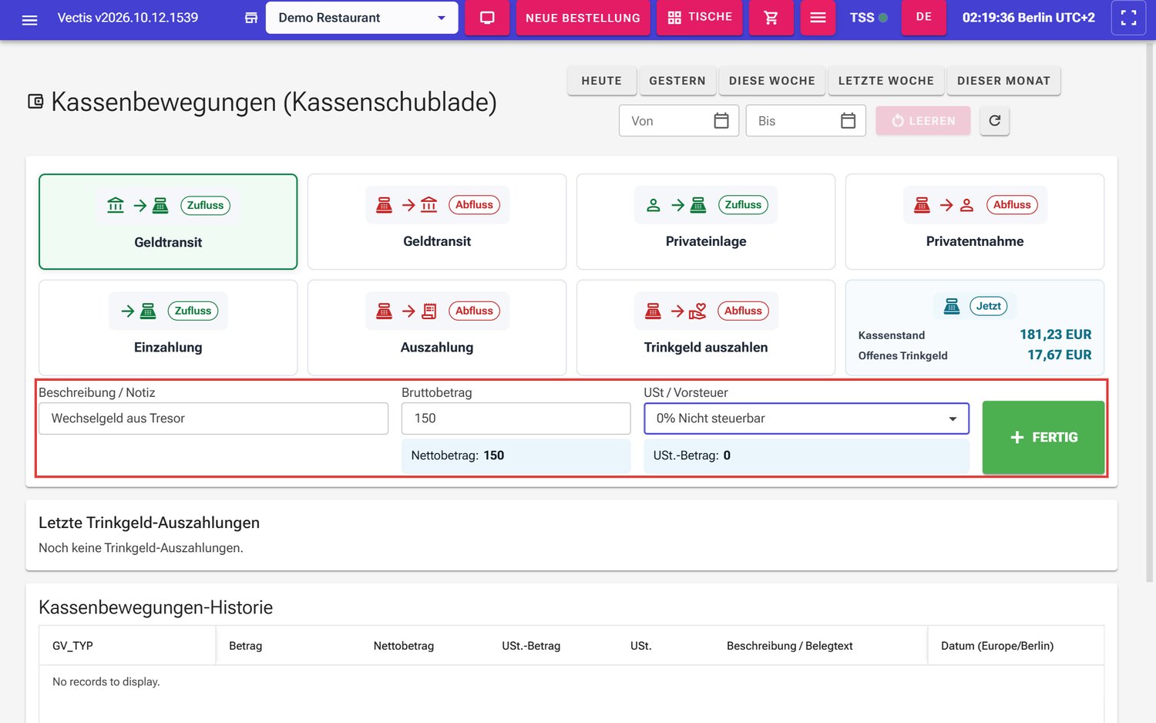1156x723 pixels.
Task: Filter by Diese Woche
Action: (772, 81)
